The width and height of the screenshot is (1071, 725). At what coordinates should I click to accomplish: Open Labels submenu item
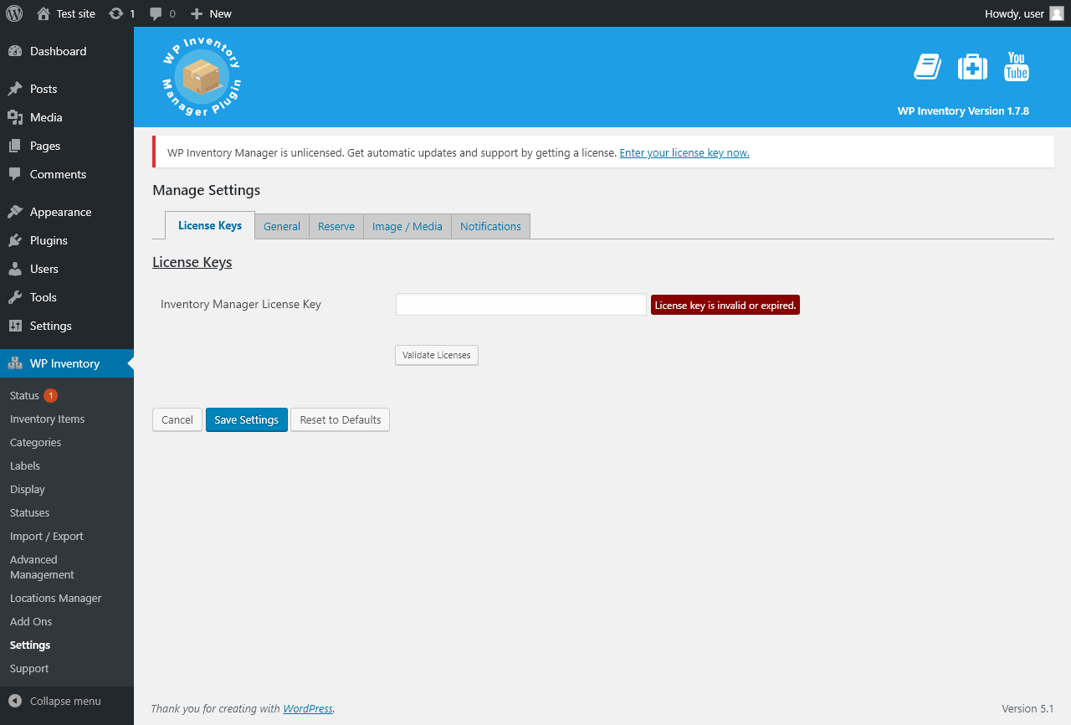pos(67,465)
